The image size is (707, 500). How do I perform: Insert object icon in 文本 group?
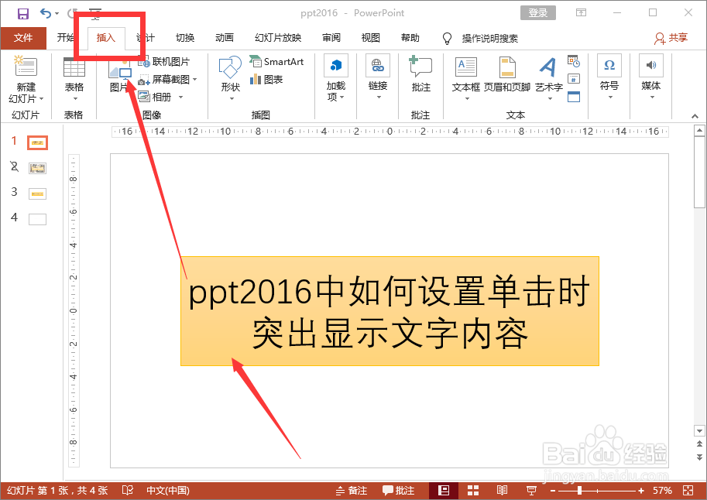(574, 97)
